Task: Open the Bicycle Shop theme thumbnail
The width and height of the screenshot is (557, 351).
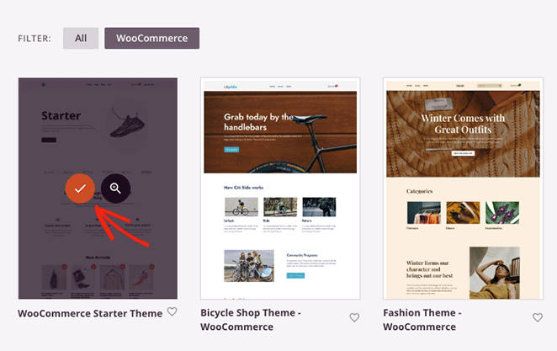Action: [x=280, y=189]
